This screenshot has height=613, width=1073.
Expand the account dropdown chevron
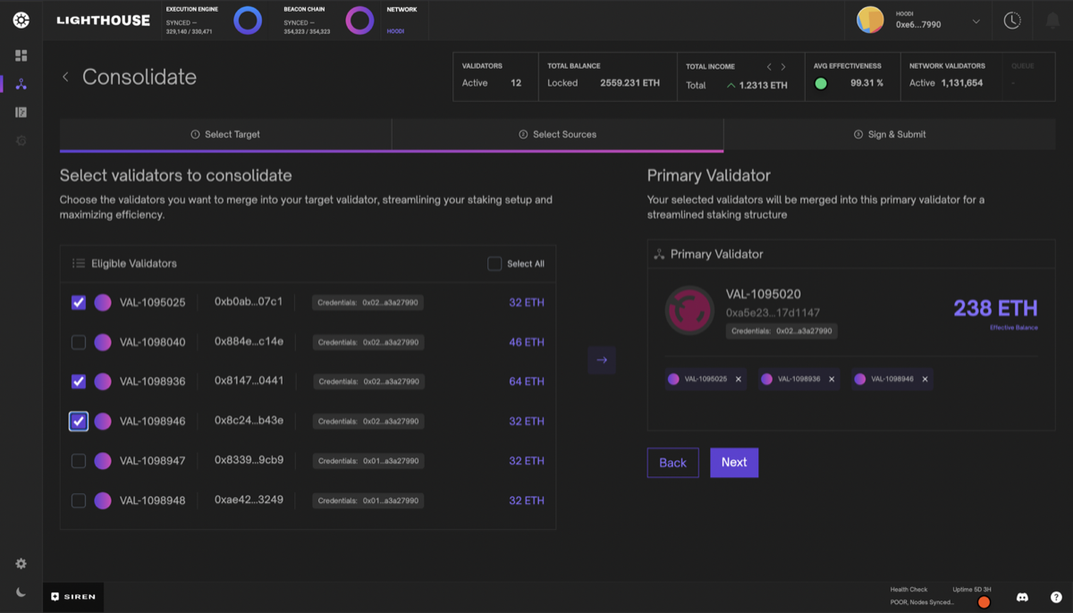coord(976,21)
